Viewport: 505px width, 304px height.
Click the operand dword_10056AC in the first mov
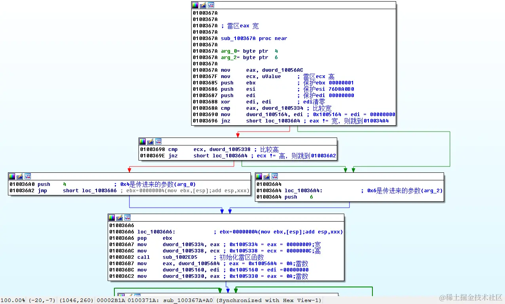[x=283, y=70]
